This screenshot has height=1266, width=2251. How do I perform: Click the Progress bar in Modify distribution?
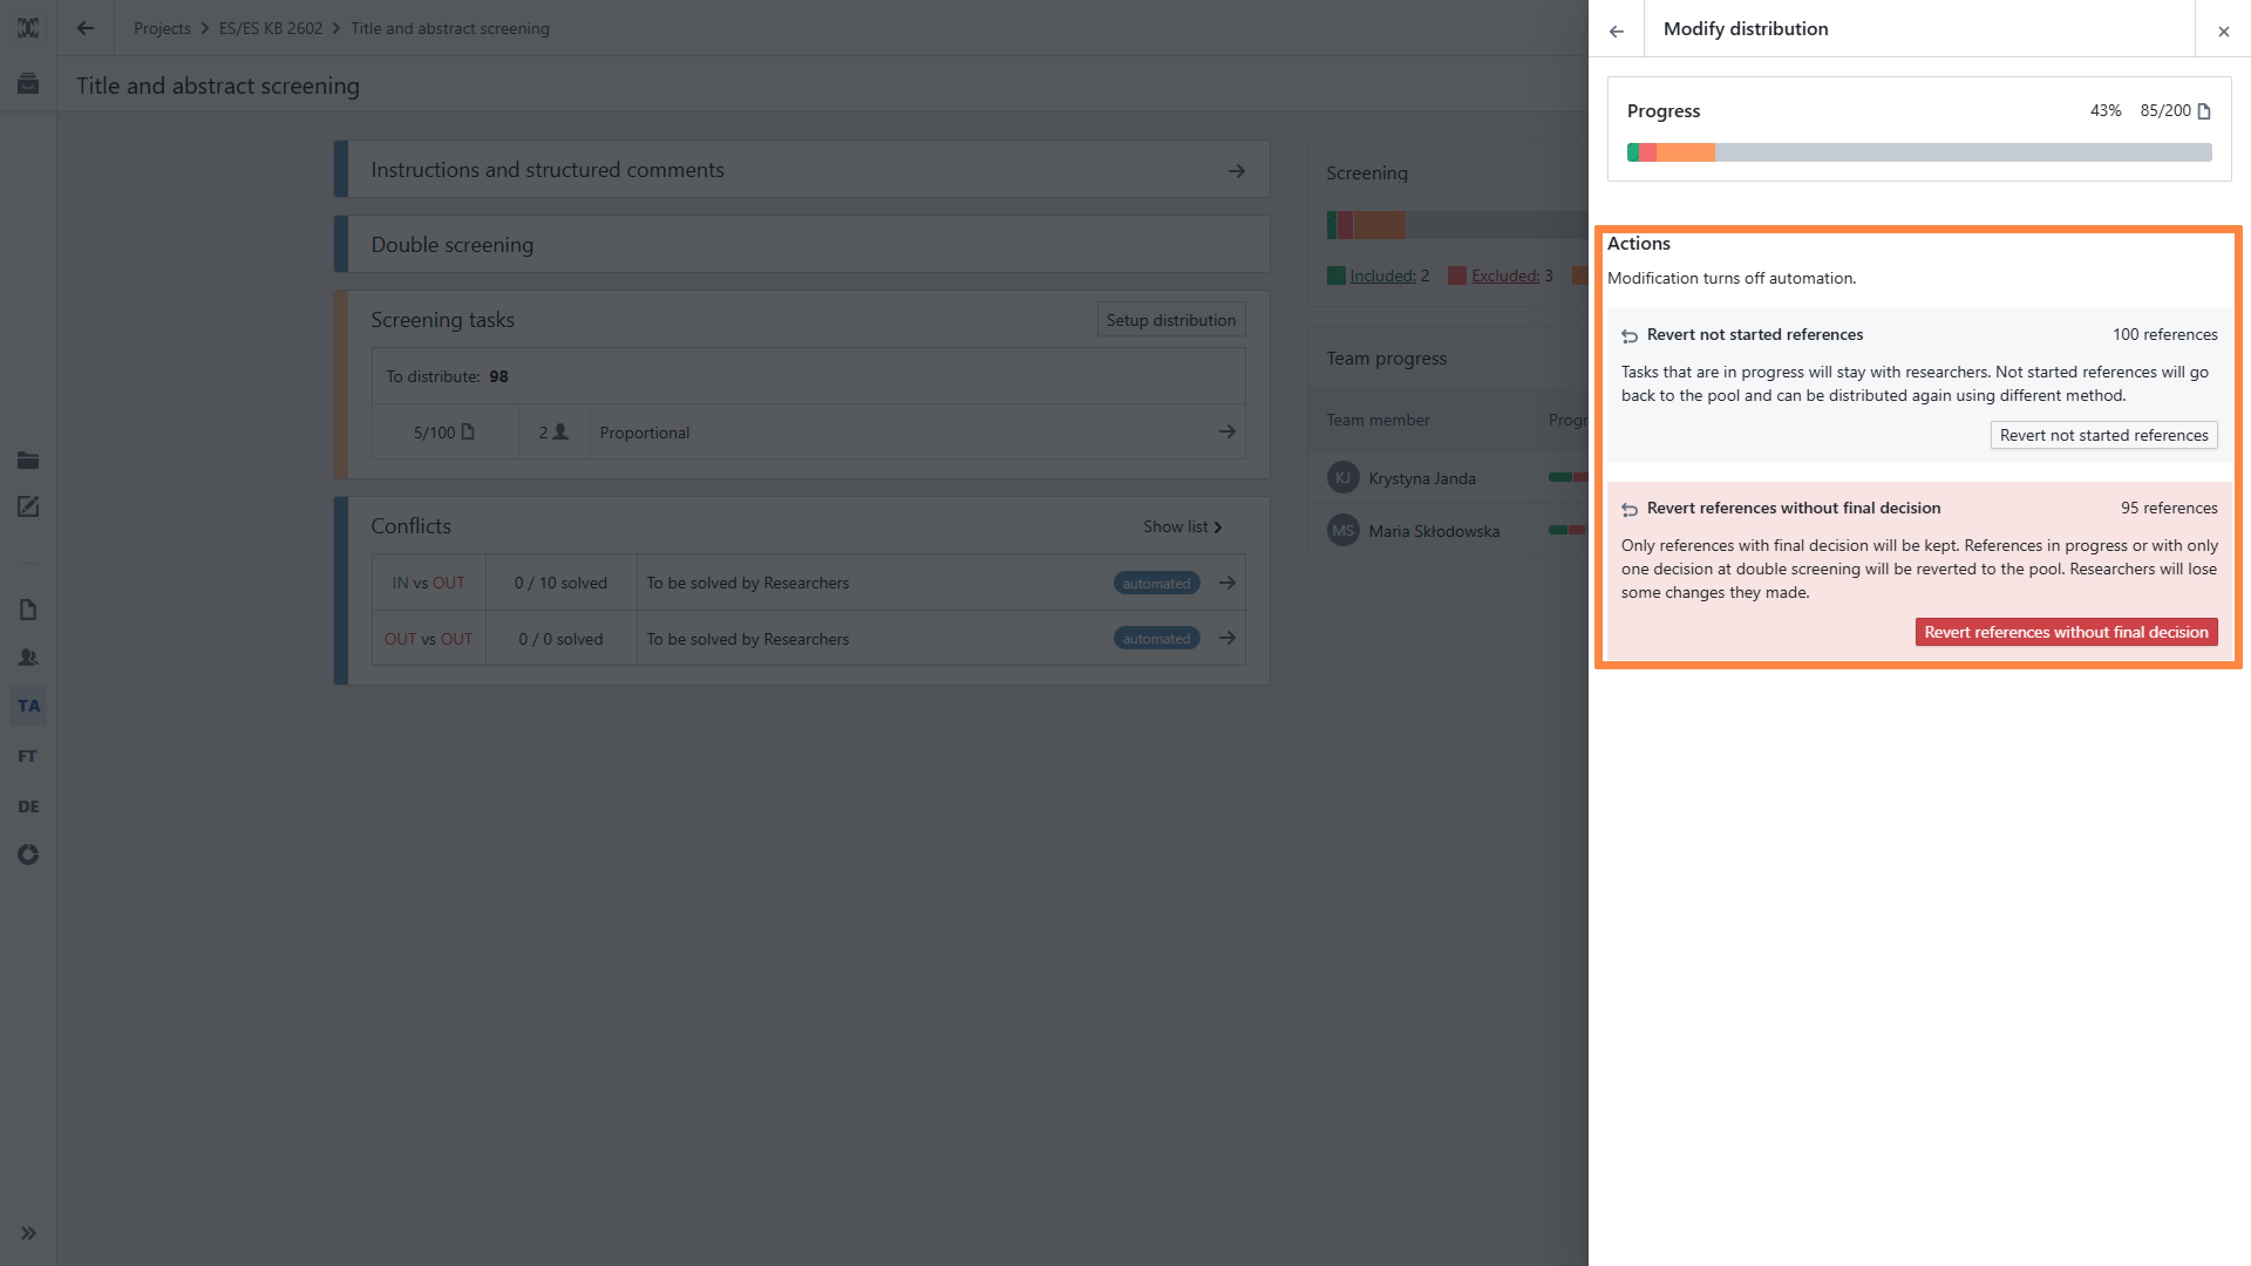1919,153
